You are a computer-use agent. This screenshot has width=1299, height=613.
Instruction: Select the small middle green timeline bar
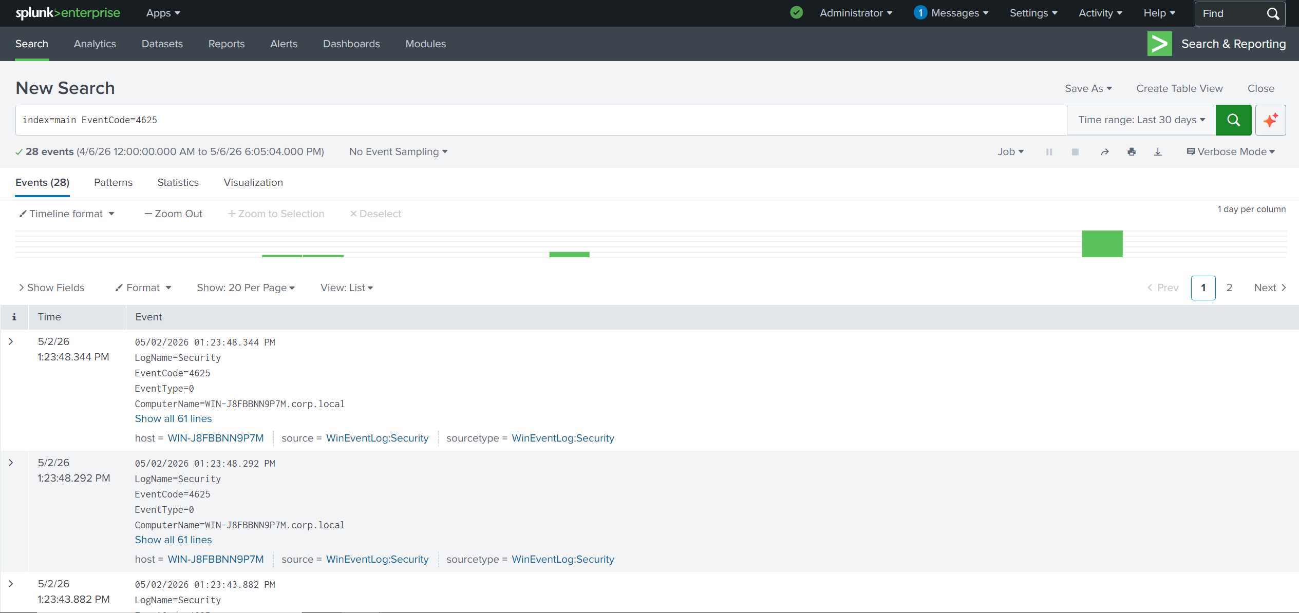569,255
